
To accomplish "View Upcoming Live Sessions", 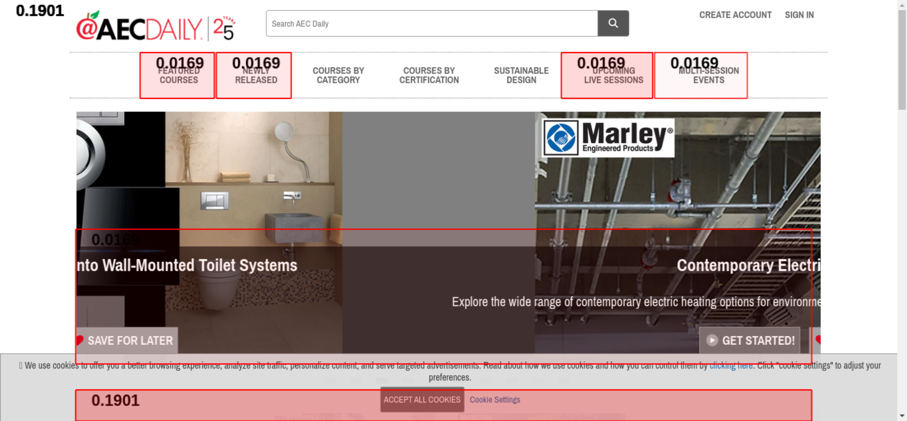I will point(613,75).
